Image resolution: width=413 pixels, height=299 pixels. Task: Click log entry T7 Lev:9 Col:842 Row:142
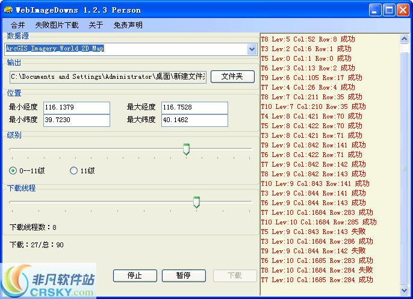pyautogui.click(x=314, y=164)
